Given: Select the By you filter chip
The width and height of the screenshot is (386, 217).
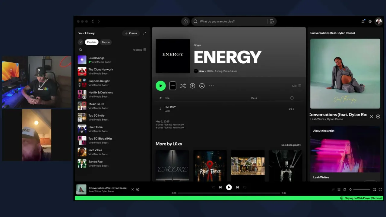Looking at the screenshot, I should 106,42.
